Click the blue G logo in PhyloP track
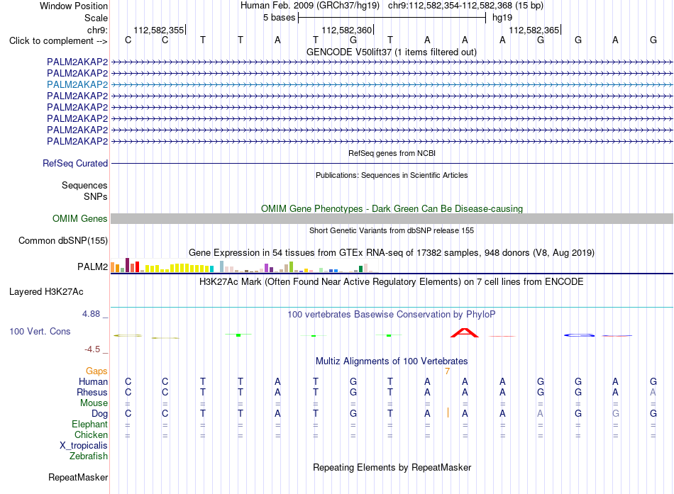The image size is (674, 494). tap(580, 335)
